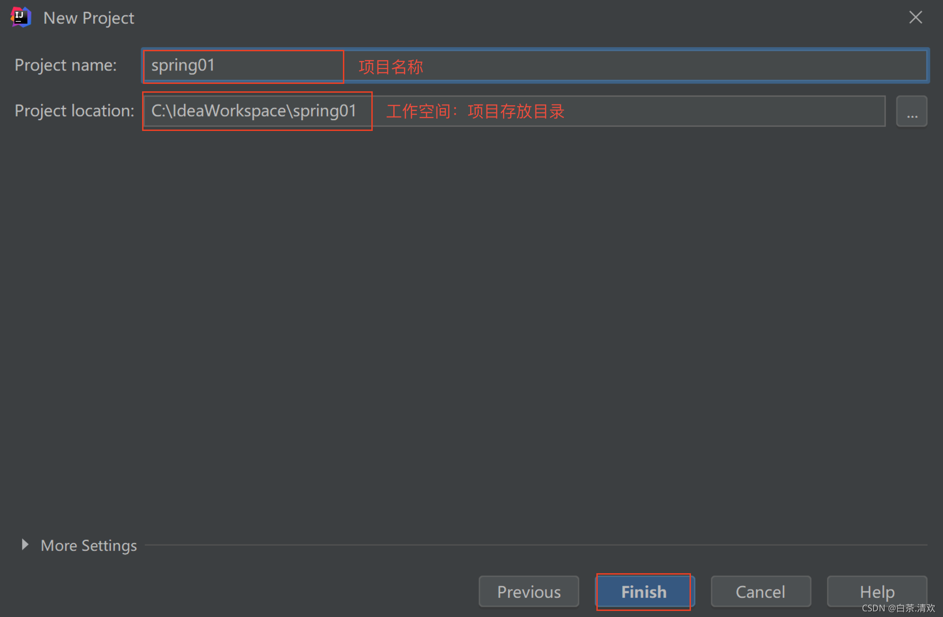Viewport: 943px width, 617px height.
Task: Click the IntelliJ IDEA logo icon
Action: 20,17
